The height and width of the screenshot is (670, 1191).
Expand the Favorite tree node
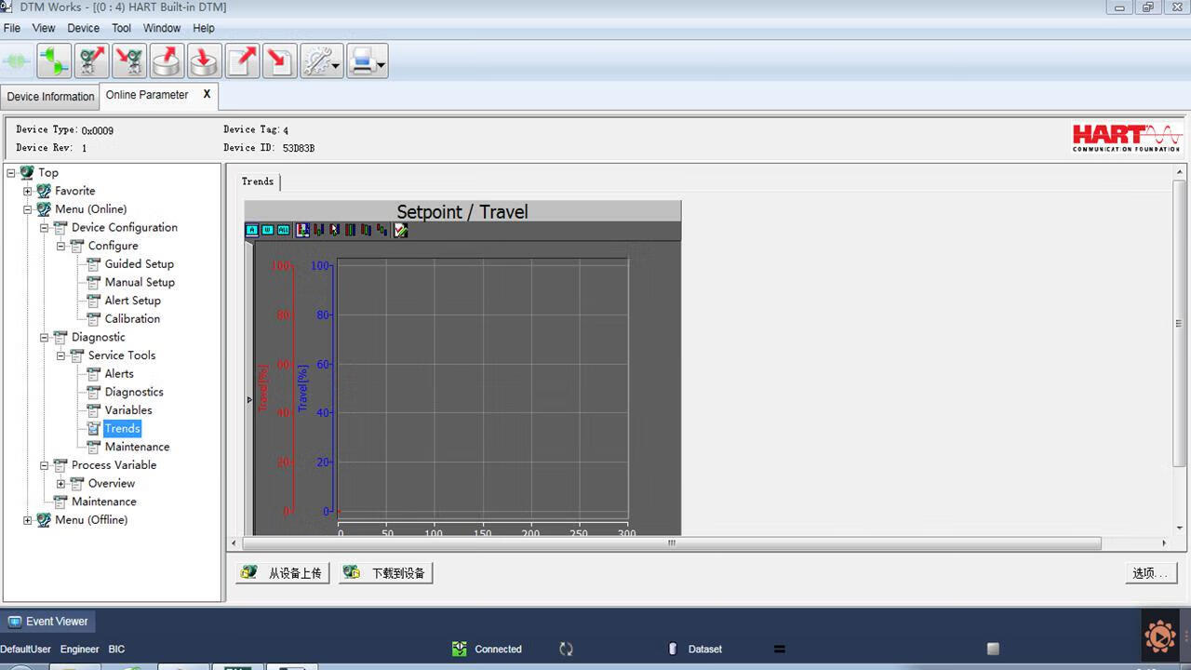pos(28,191)
